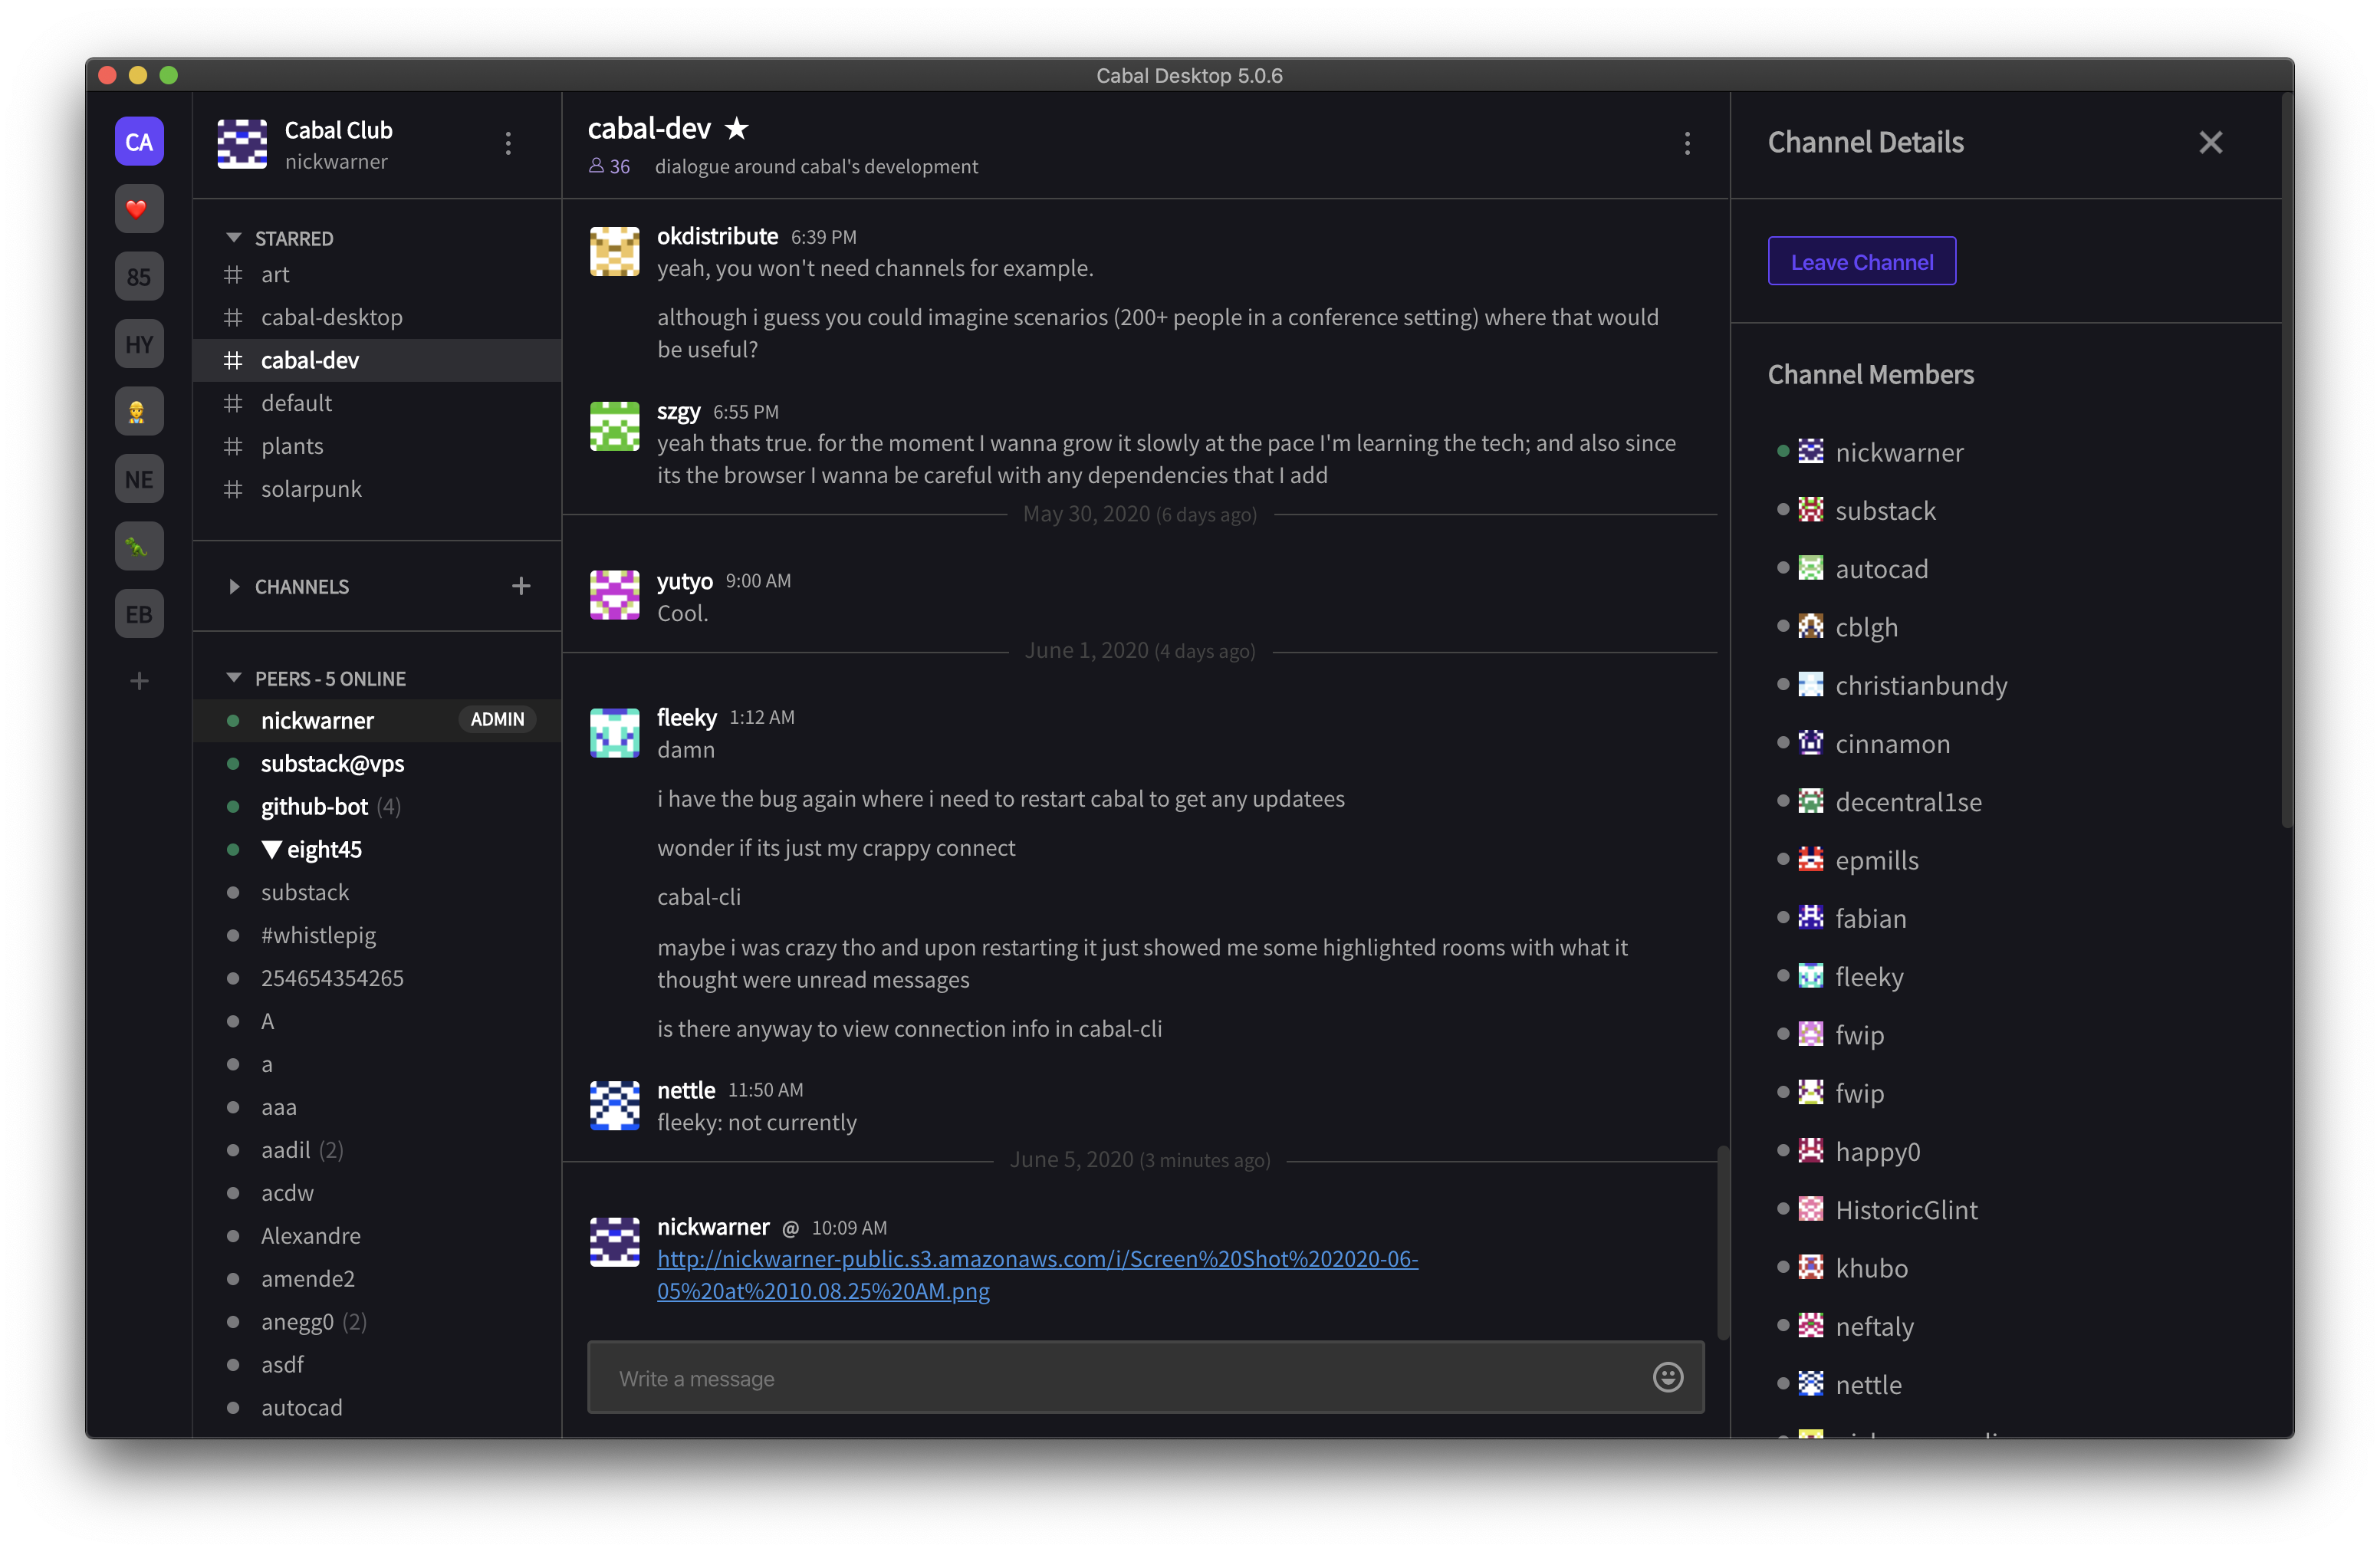Switch to the plants channel
The image size is (2380, 1552).
pyautogui.click(x=292, y=446)
